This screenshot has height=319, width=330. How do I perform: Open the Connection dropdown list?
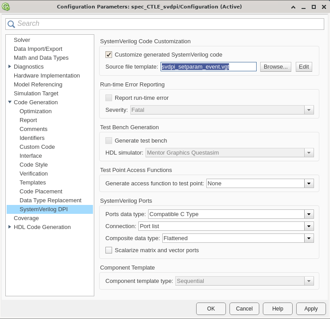(x=309, y=226)
